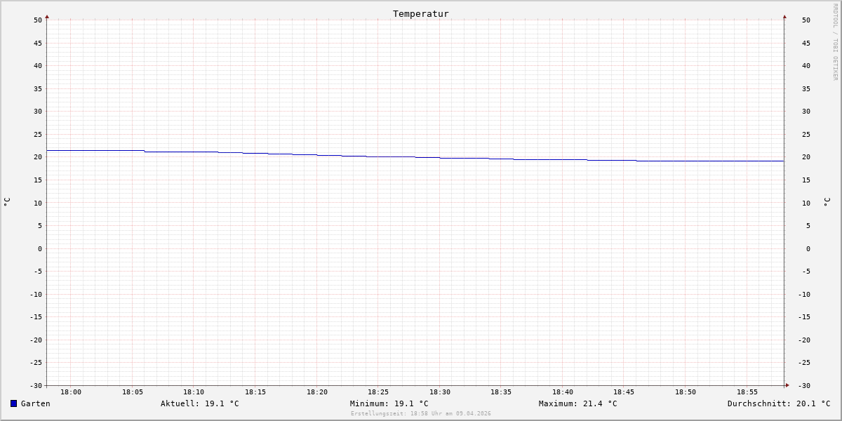Viewport: 842px width, 421px height.
Task: Click the 18:00 time axis label
Action: 71,392
